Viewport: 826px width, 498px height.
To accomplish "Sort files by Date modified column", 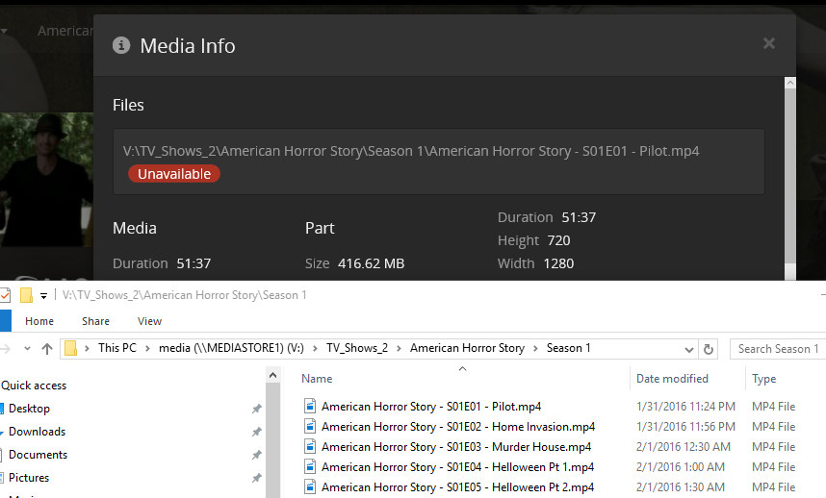I will point(672,379).
